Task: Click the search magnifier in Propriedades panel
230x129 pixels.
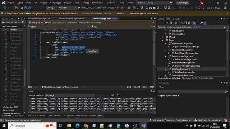Action: [226, 92]
